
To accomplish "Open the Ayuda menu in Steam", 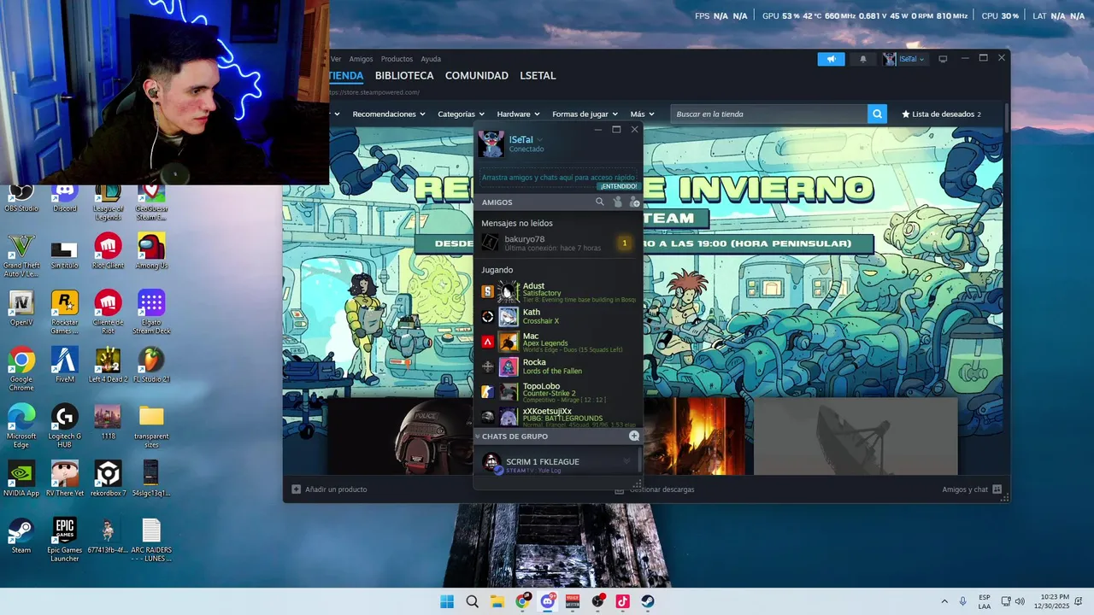I will (431, 59).
